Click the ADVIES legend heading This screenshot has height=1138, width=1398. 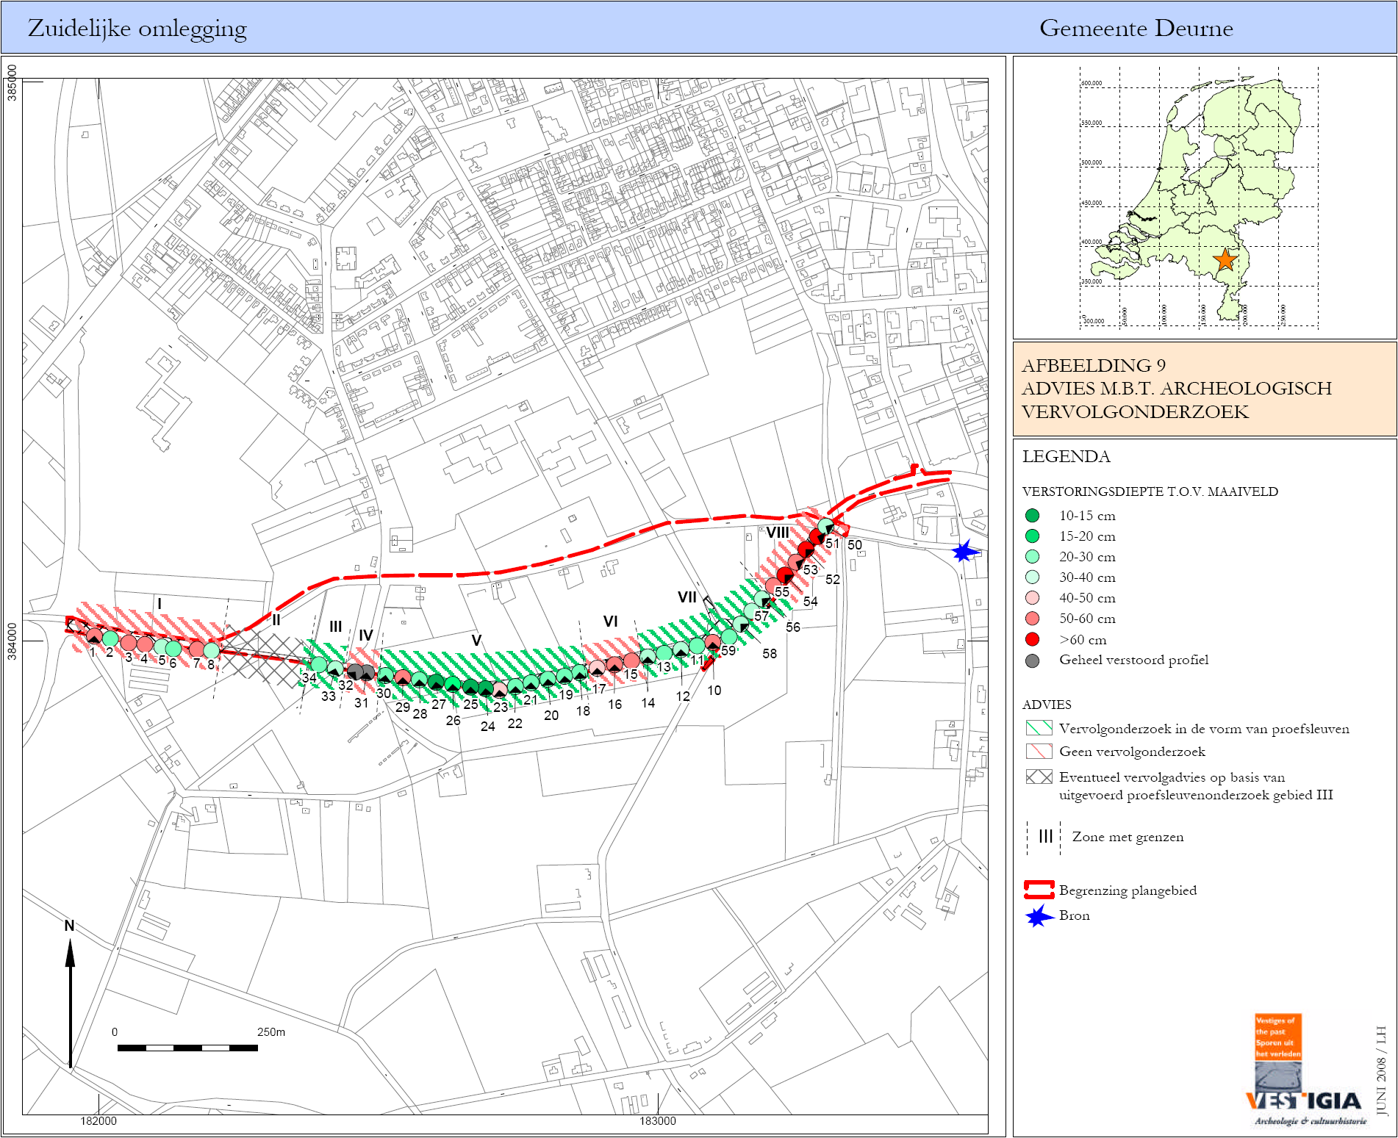tap(1047, 705)
